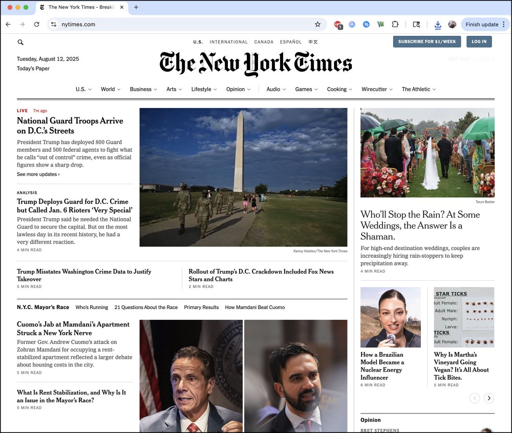This screenshot has height=433, width=512.
Task: Open 21 Questions About the Race
Action: coord(146,307)
